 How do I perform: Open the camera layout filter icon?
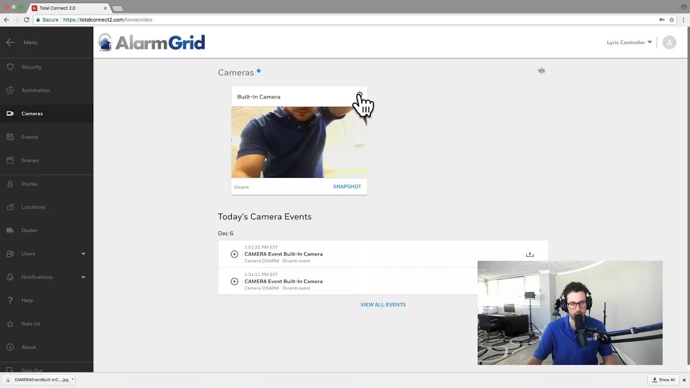click(541, 71)
